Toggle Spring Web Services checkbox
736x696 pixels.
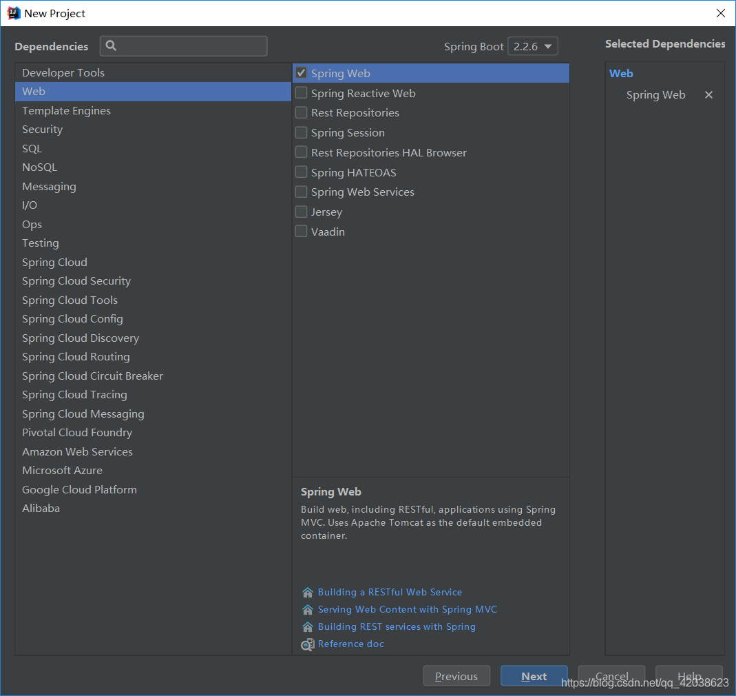point(302,192)
